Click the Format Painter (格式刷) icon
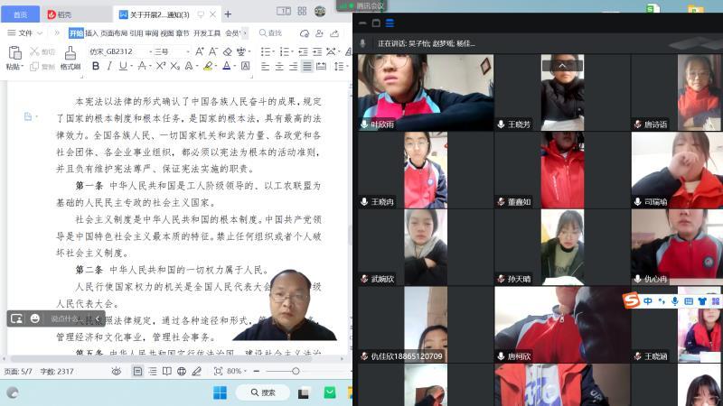The image size is (723, 406). (70, 53)
